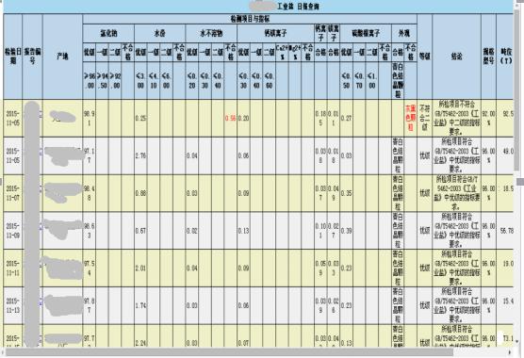Image resolution: width=524 pixels, height=358 pixels.
Task: Click the horizontal scrollbar thumb
Action: pyautogui.click(x=229, y=352)
